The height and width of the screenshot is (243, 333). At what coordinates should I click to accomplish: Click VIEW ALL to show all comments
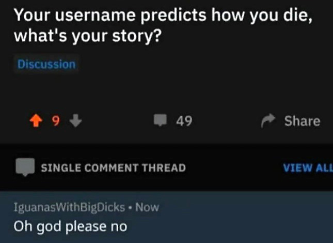[x=308, y=168]
